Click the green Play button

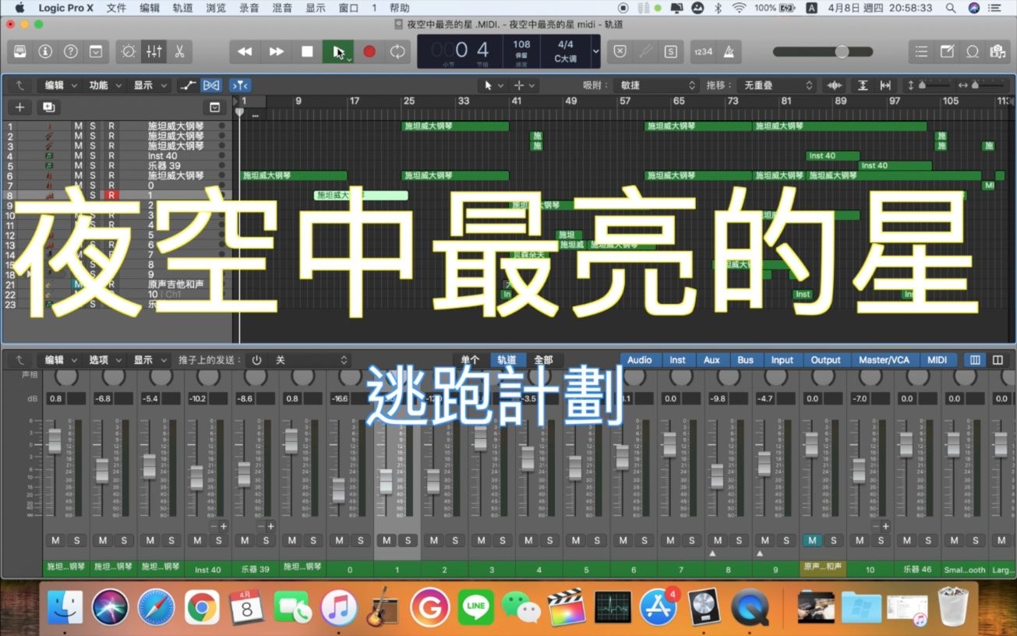click(338, 51)
